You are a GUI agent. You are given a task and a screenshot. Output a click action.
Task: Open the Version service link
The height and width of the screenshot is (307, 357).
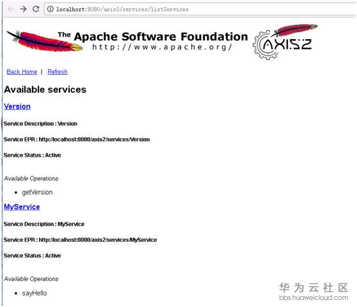tap(17, 106)
